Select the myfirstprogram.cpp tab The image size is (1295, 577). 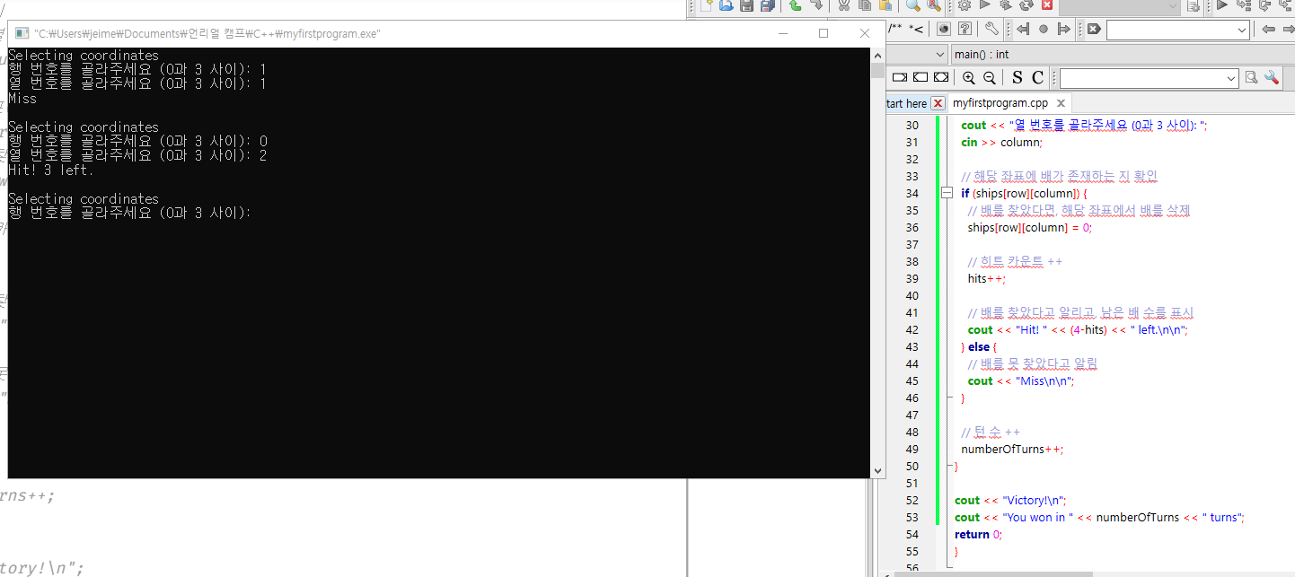[x=1000, y=103]
